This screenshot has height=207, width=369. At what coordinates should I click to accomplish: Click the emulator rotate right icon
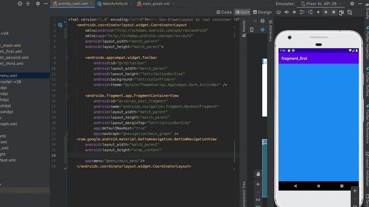310,12
